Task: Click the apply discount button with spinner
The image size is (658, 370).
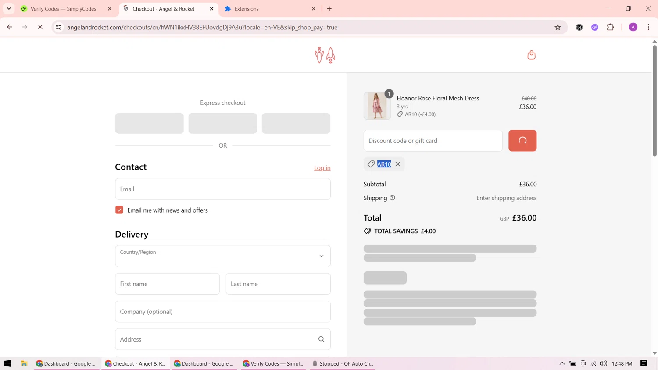Action: click(x=522, y=141)
